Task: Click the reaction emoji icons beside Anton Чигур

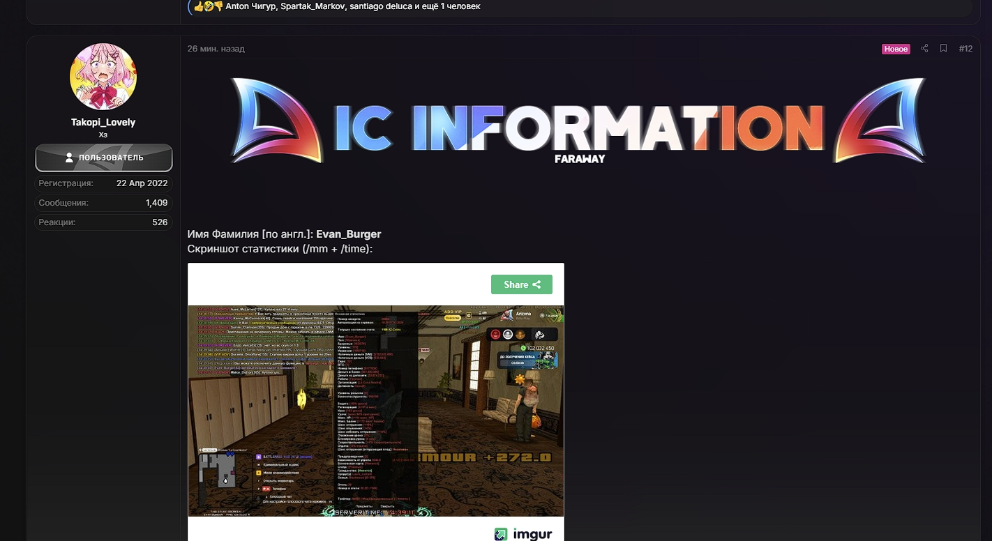Action: pyautogui.click(x=208, y=6)
